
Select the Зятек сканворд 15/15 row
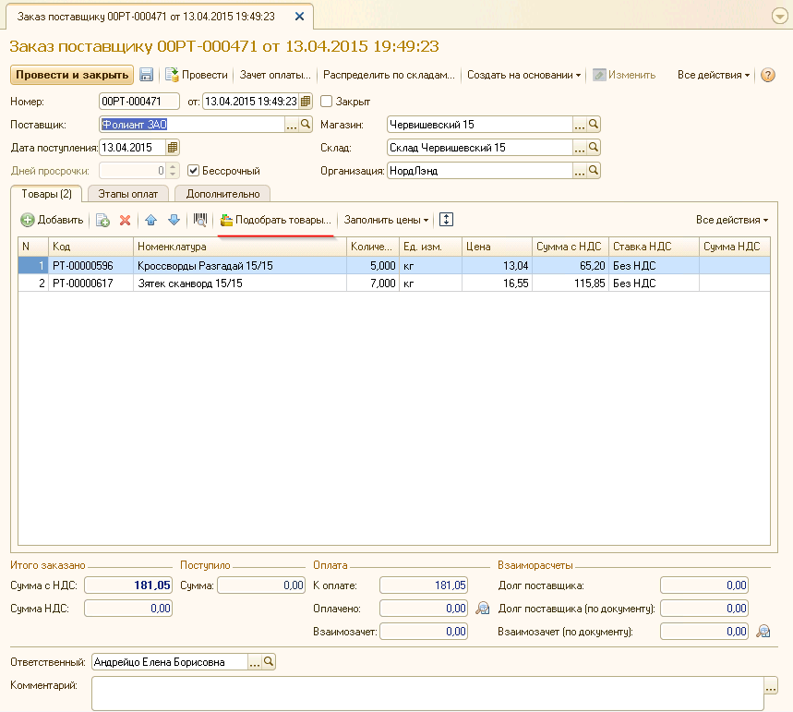point(240,284)
